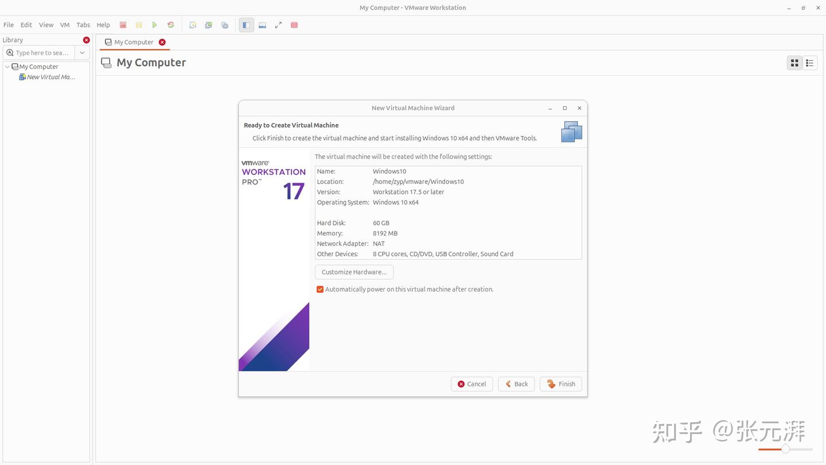Collapse the My Computer tree node
The image size is (826, 465).
[x=7, y=67]
